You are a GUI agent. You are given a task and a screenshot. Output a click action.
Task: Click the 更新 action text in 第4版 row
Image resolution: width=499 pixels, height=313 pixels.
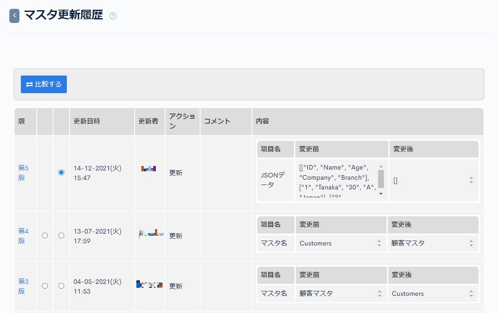click(x=176, y=236)
